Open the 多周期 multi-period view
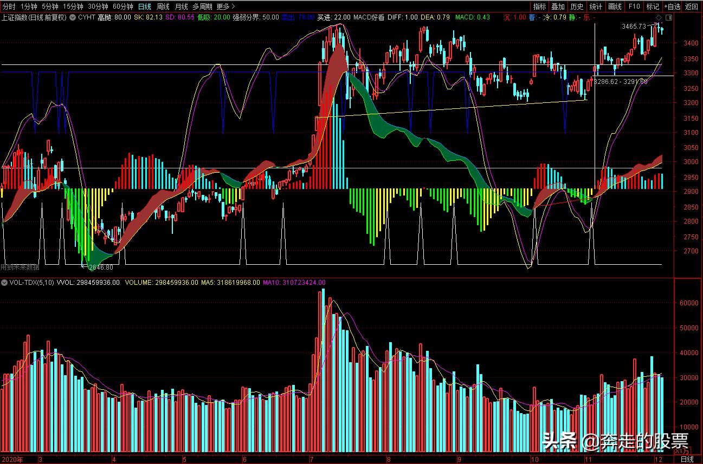 [x=202, y=6]
